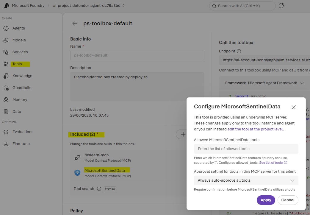Click the Microsoft Foundry logo icon
Image resolution: width=310 pixels, height=215 pixels.
pyautogui.click(x=7, y=6)
